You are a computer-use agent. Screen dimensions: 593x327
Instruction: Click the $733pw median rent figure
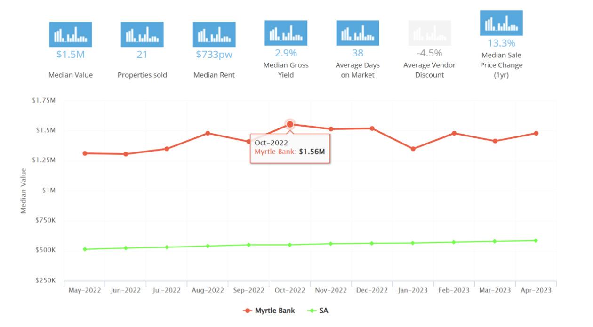pos(214,55)
